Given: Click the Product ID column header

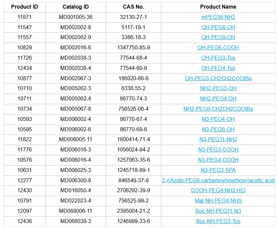Looking at the screenshot, I should [25, 7].
